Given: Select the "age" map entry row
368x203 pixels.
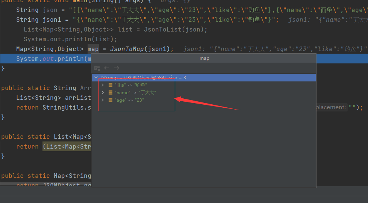Looking at the screenshot, I should (204, 100).
